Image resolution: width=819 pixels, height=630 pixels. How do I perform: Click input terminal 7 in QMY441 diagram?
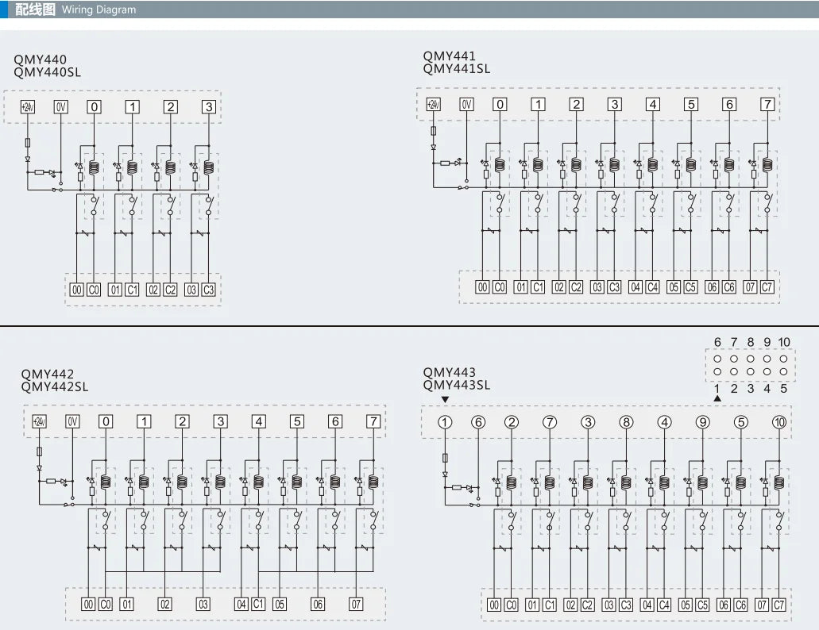point(767,104)
